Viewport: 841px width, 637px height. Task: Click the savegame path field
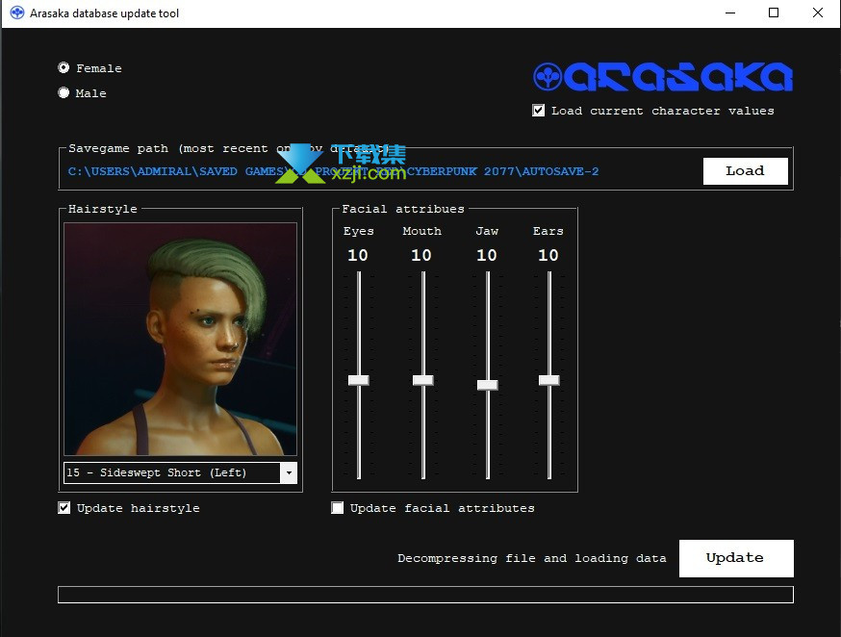point(333,171)
